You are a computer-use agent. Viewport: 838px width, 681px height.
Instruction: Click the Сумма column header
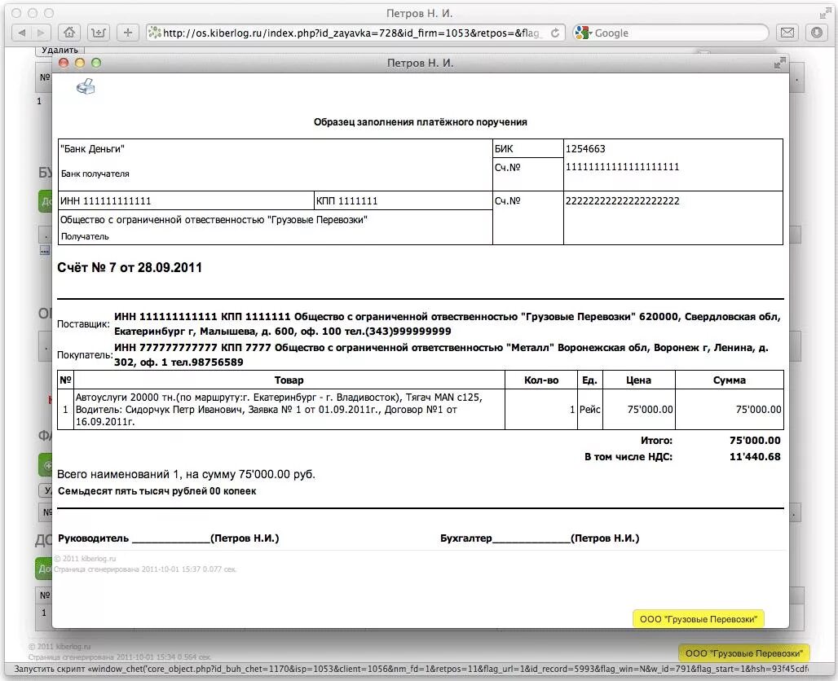click(x=730, y=380)
